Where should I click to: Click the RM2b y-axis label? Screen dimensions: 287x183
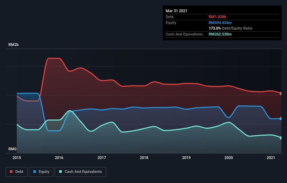[x=13, y=45]
